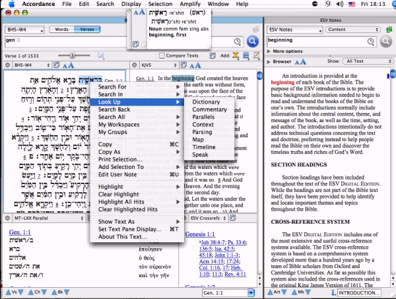Choose Dictionary from Look Up submenu
The height and width of the screenshot is (299, 396).
209,102
